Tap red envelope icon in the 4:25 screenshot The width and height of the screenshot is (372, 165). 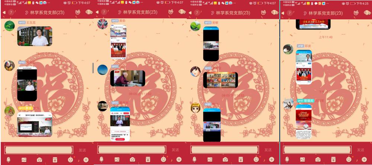point(333,159)
